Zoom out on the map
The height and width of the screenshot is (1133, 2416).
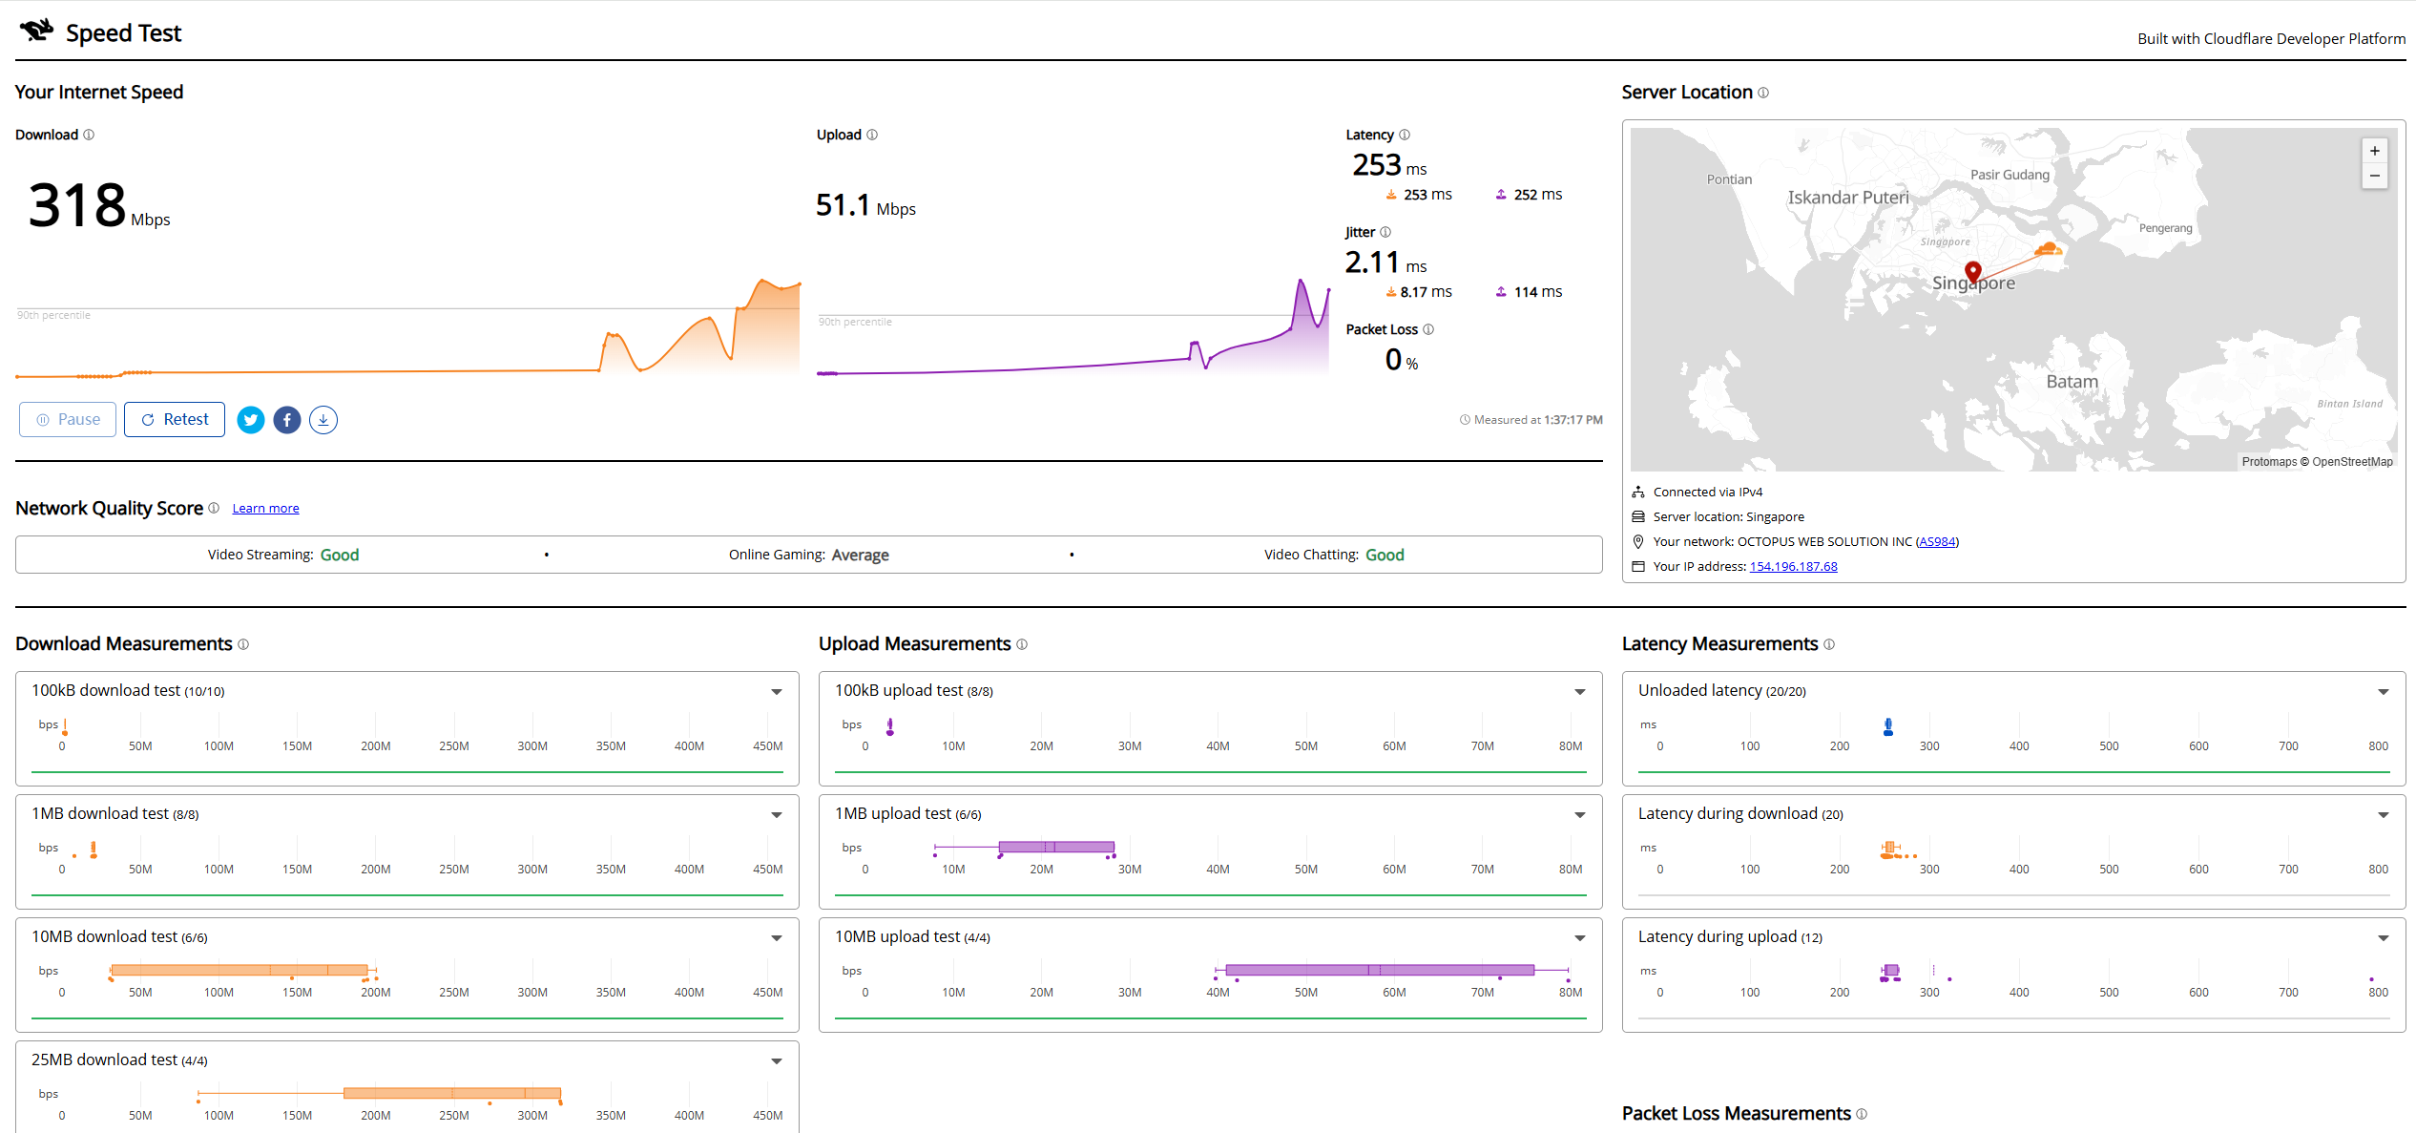pos(2375,176)
